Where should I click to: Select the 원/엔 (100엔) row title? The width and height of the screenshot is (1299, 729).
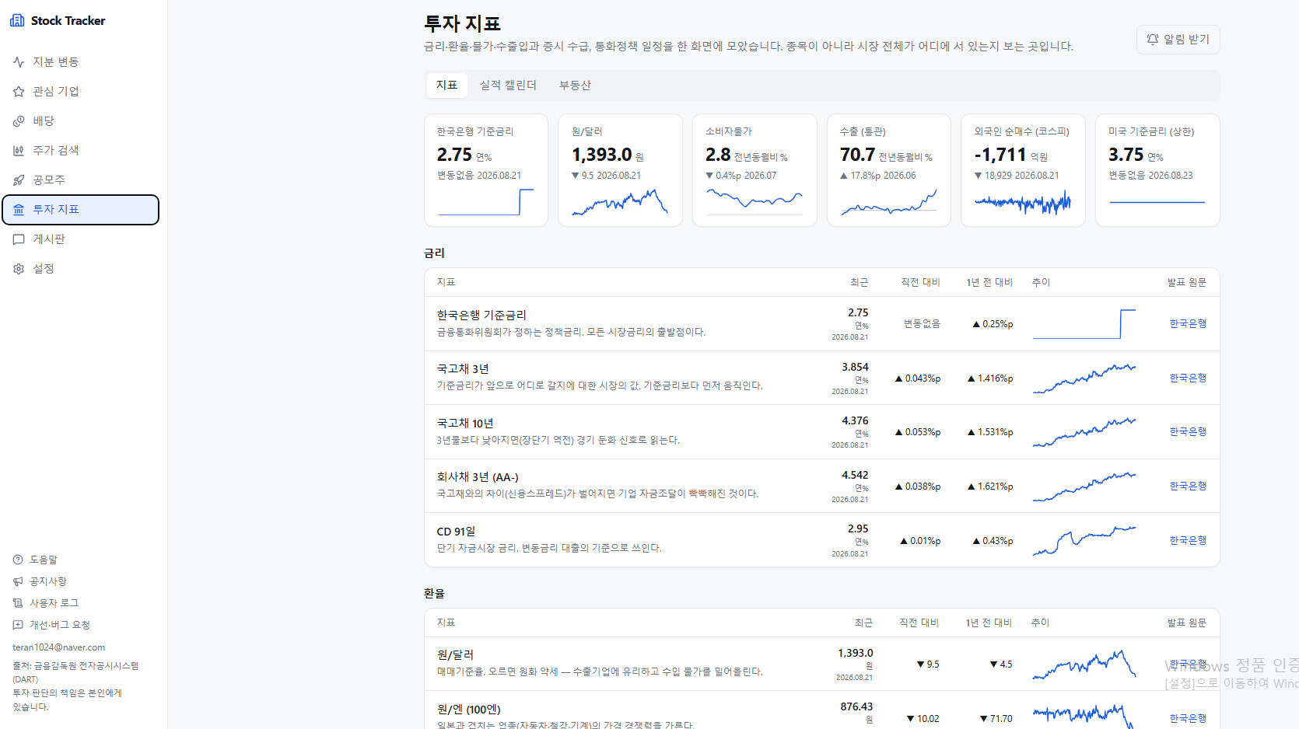click(469, 710)
